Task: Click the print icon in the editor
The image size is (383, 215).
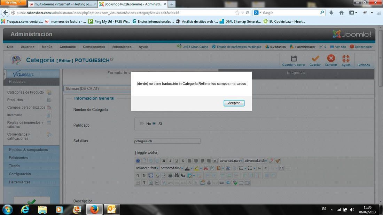Action: [170, 175]
